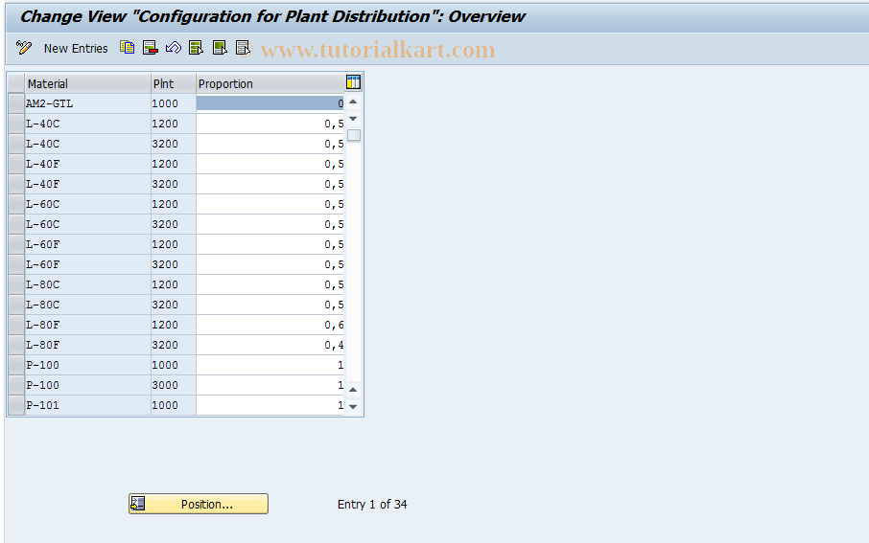Click material L-60F in plant 1200 row
Image resolution: width=869 pixels, height=543 pixels.
pyautogui.click(x=87, y=244)
